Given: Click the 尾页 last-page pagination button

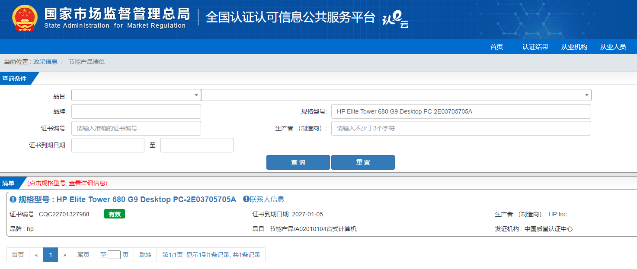Looking at the screenshot, I should coord(83,255).
